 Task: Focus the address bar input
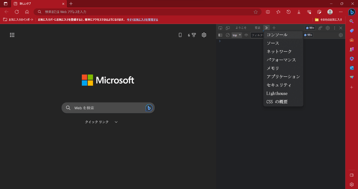(x=147, y=12)
